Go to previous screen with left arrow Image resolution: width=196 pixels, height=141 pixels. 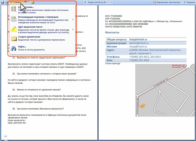85,2
